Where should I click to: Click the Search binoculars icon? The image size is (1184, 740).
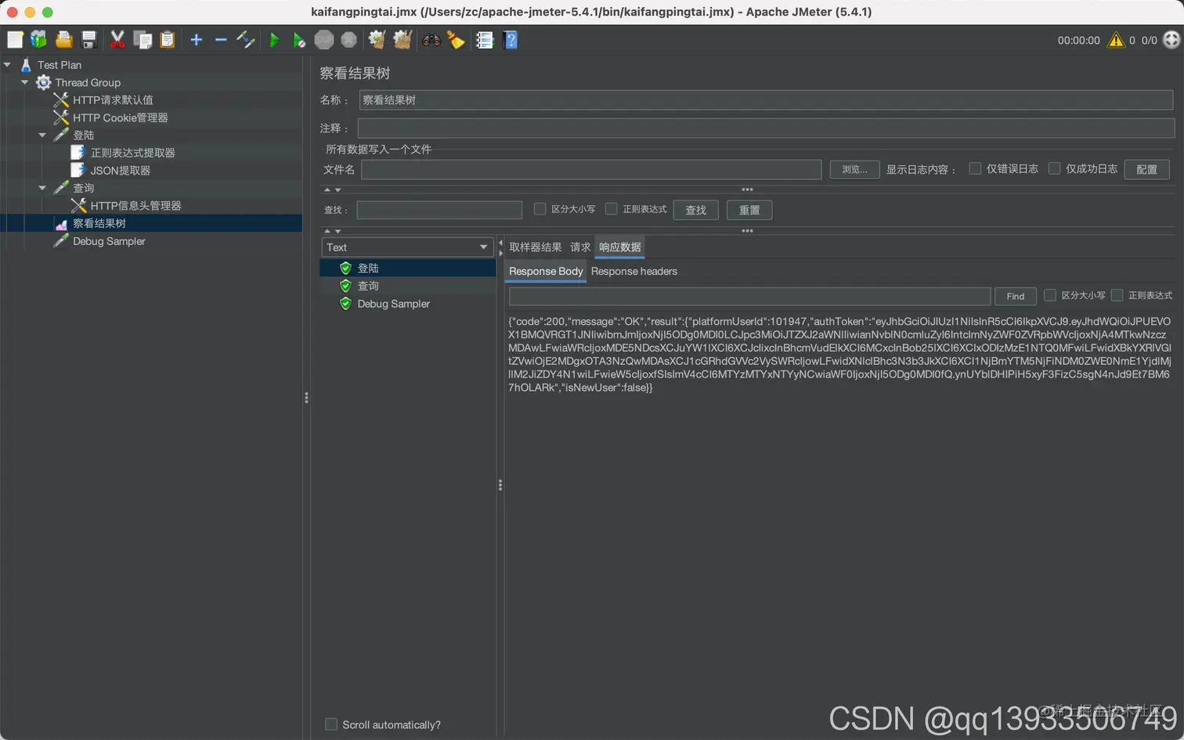(x=431, y=40)
